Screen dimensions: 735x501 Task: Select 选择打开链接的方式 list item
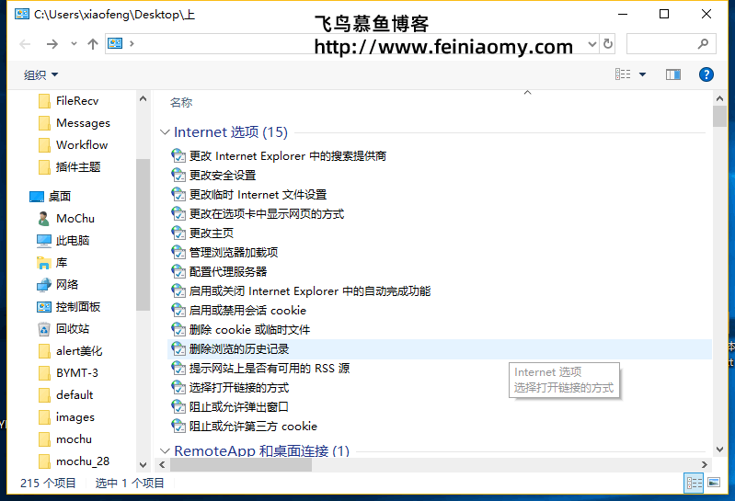pos(230,388)
